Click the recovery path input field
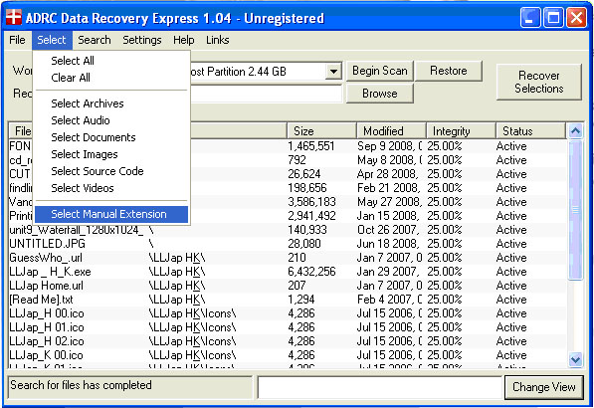 point(266,94)
